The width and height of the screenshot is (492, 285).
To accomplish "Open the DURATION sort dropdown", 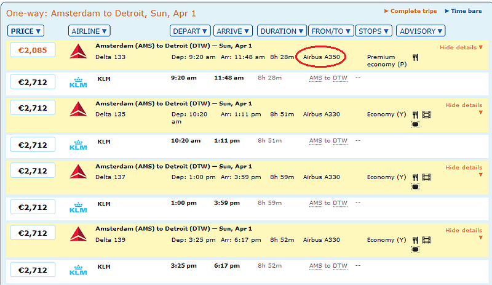I will pyautogui.click(x=282, y=31).
